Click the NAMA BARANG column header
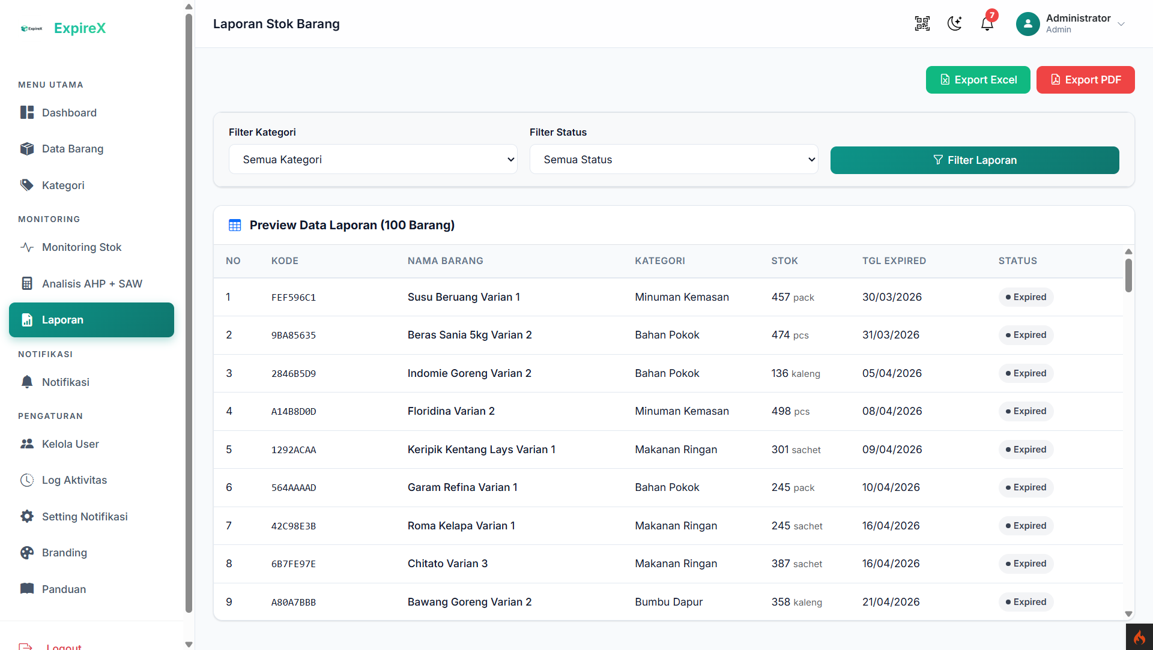Screen dimensions: 1153x650 (x=445, y=261)
